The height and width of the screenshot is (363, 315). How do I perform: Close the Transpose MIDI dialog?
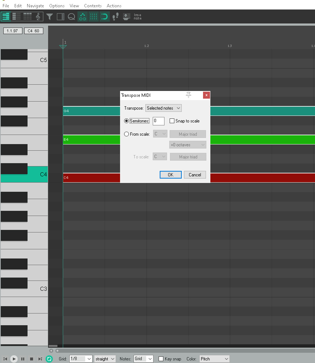(206, 95)
